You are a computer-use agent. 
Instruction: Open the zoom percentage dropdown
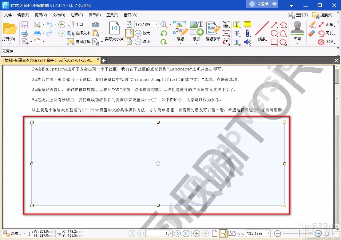point(156,24)
